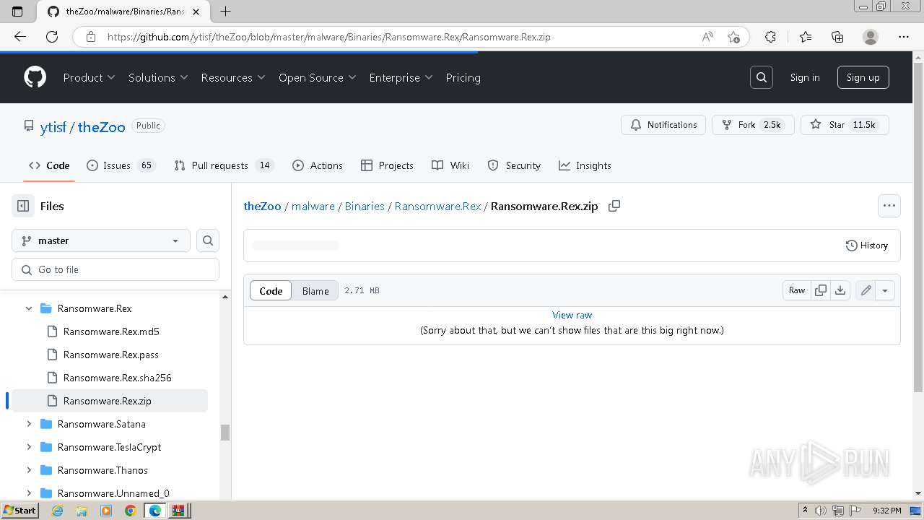
Task: Open the Pull requests tab
Action: click(224, 165)
